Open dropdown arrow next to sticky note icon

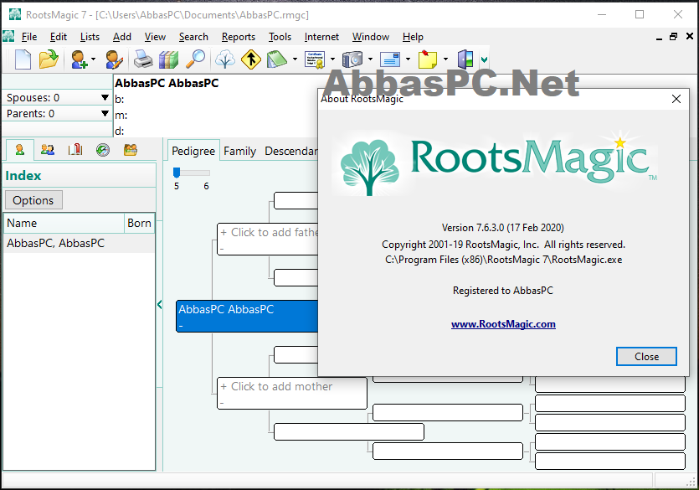[445, 59]
